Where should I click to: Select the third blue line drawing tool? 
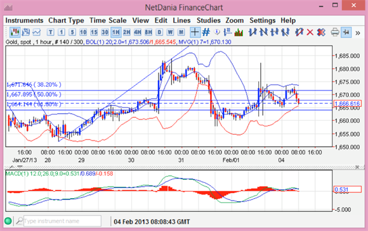pyautogui.click(x=274, y=32)
